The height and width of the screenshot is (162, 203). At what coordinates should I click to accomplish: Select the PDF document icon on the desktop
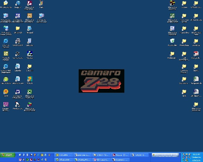[x=196, y=54]
